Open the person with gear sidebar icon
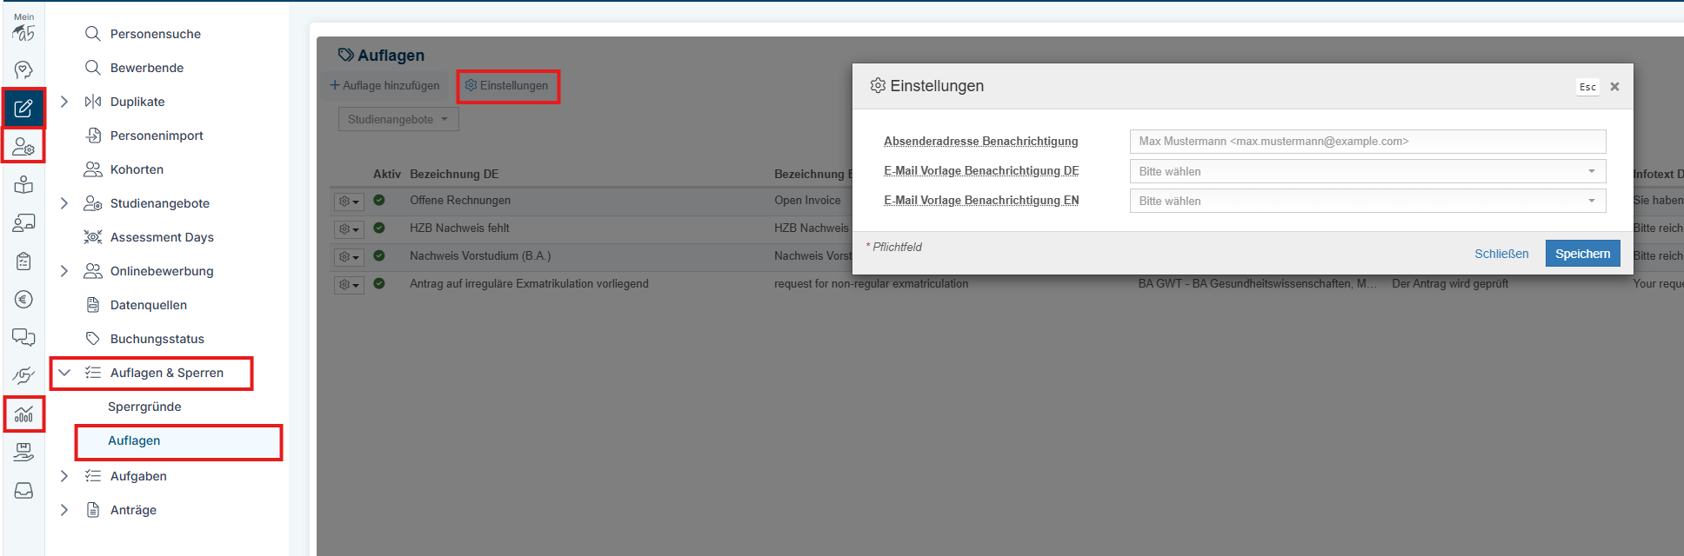This screenshot has height=556, width=1684. point(23,147)
